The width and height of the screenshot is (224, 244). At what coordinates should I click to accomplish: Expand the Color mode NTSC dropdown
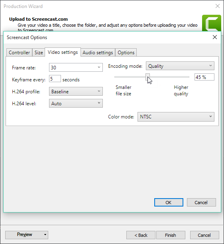click(176, 117)
